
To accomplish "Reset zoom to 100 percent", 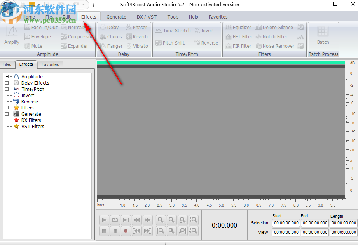I will [182, 220].
